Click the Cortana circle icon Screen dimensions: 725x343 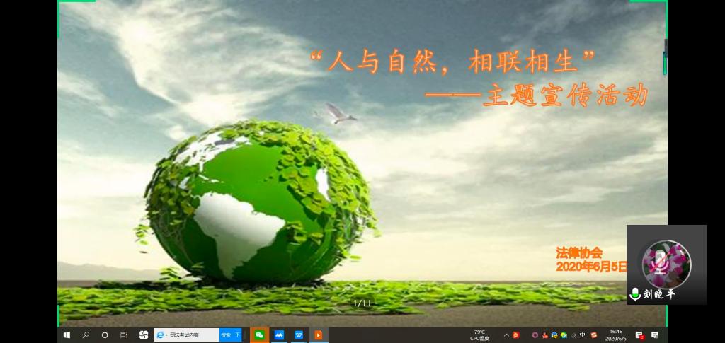pyautogui.click(x=105, y=335)
